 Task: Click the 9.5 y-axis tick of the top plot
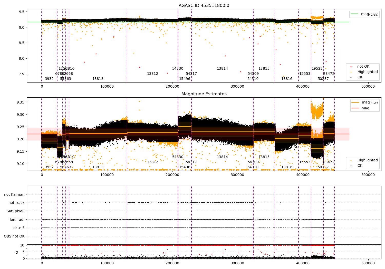tap(22, 12)
